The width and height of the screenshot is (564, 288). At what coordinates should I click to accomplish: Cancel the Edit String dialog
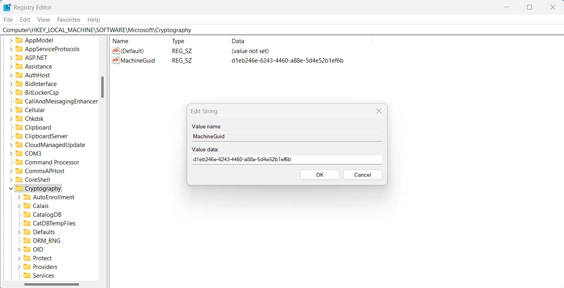pyautogui.click(x=363, y=175)
